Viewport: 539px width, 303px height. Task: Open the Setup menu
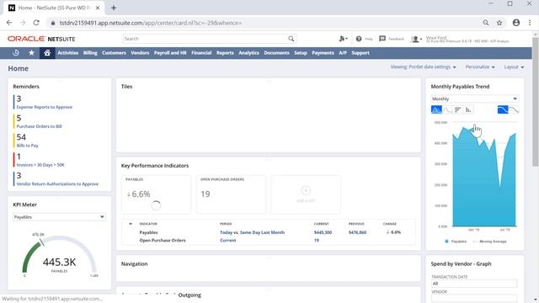pos(301,53)
